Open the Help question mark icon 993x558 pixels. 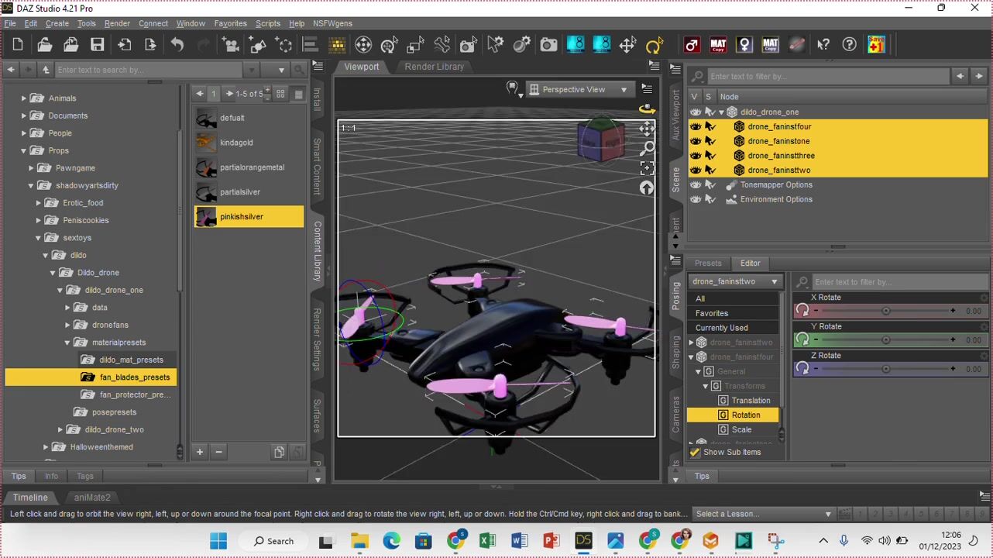pyautogui.click(x=850, y=45)
